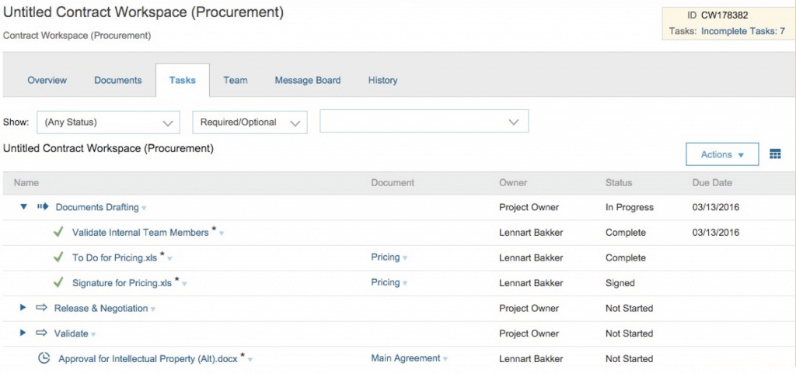Image resolution: width=796 pixels, height=373 pixels.
Task: Open menu arrow next to the Validate phase
Action: (x=93, y=334)
